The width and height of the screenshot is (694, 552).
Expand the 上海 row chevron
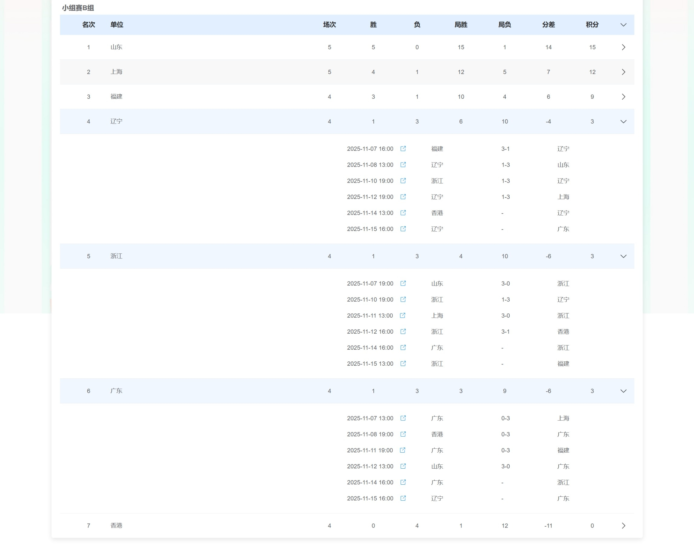click(x=623, y=72)
